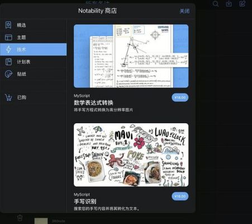The image size is (252, 224).
Task: Switch to 计划表 category
Action: 33,62
